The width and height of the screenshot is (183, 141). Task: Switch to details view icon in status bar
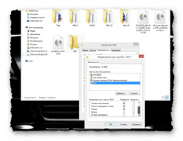(163, 97)
